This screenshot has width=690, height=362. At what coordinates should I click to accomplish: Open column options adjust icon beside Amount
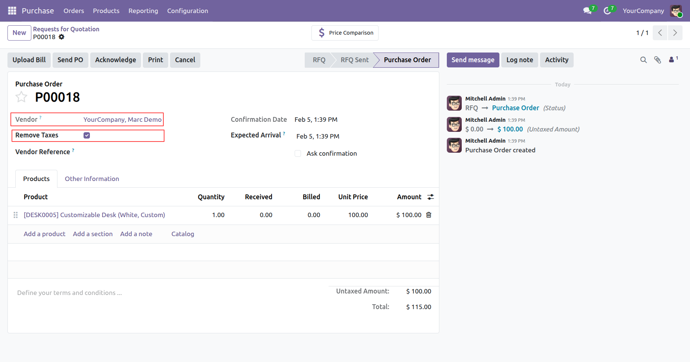coord(430,197)
